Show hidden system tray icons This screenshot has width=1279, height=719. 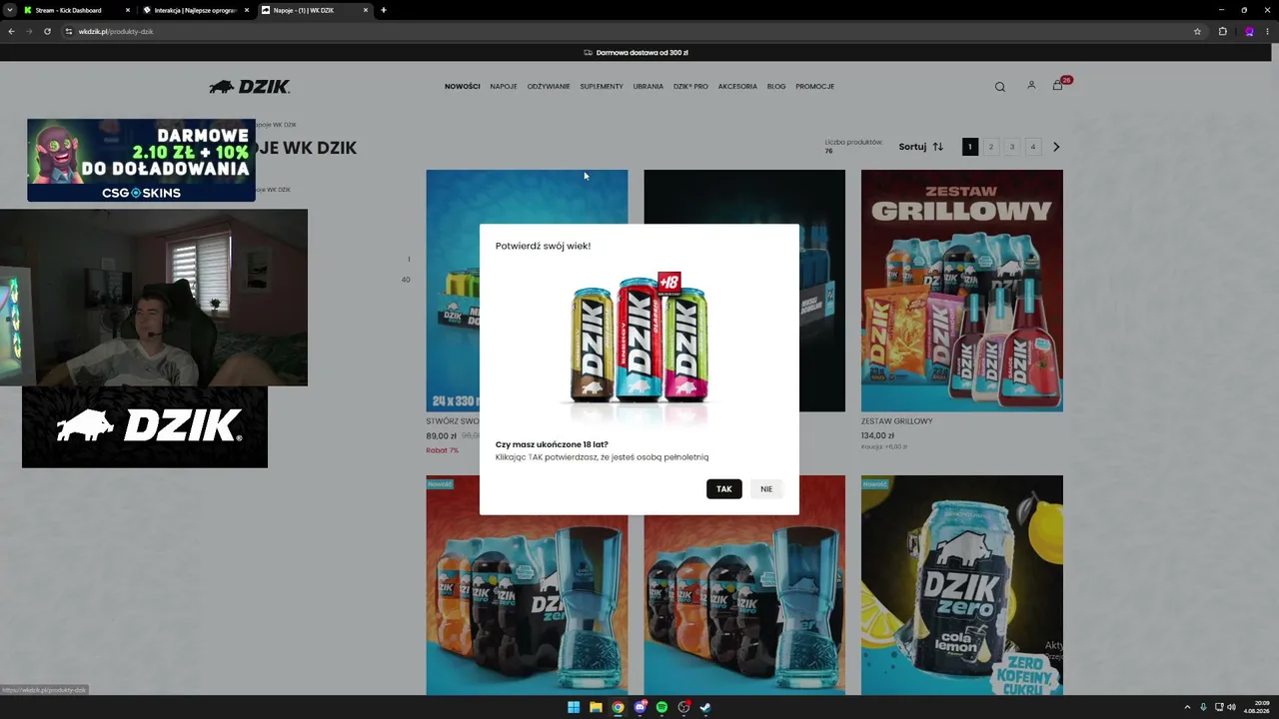[x=1187, y=707]
